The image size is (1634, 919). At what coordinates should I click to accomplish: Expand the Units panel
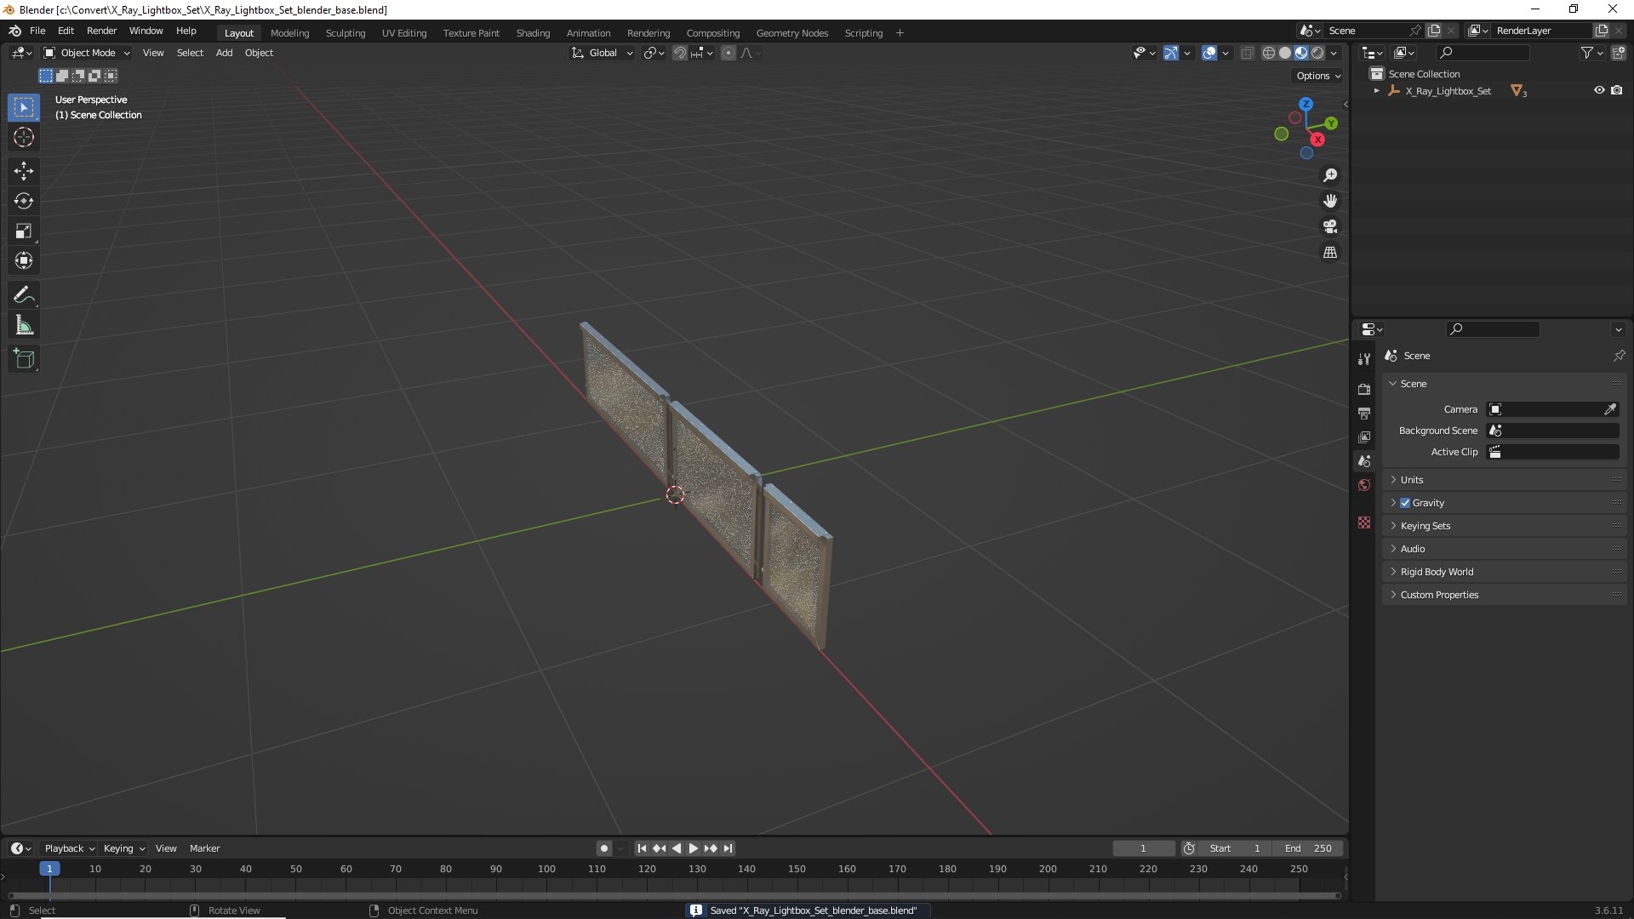click(x=1504, y=480)
